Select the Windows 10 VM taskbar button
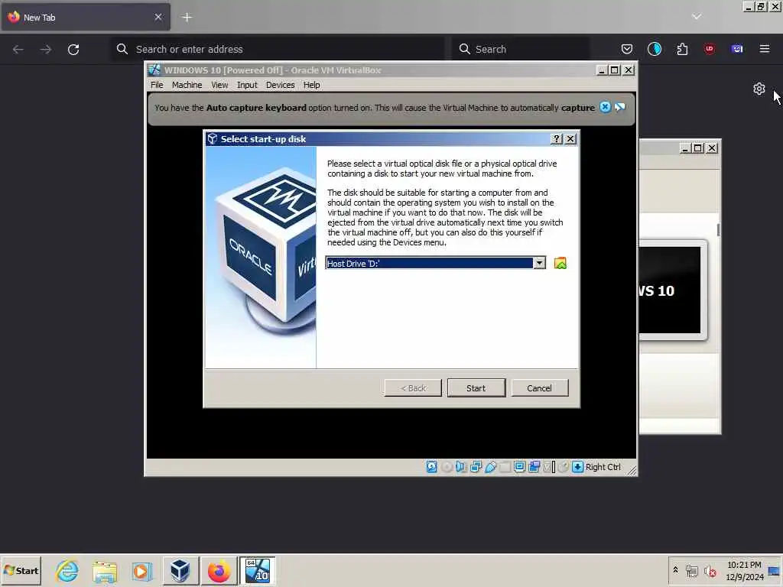Screen dimensions: 783x587 pos(257,570)
